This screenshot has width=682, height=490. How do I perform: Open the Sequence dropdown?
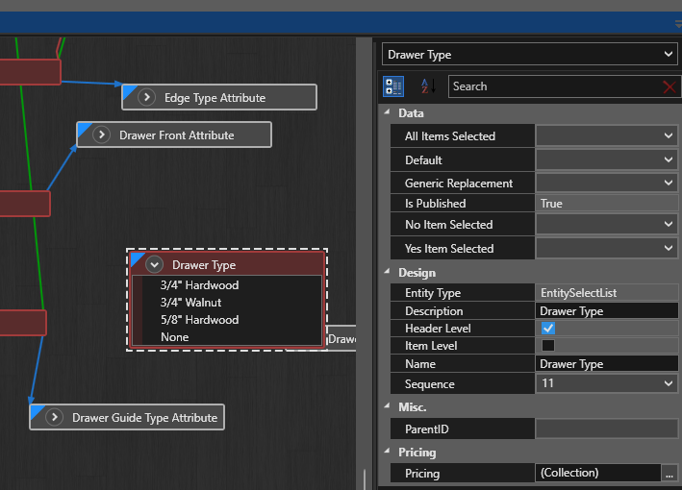point(669,384)
